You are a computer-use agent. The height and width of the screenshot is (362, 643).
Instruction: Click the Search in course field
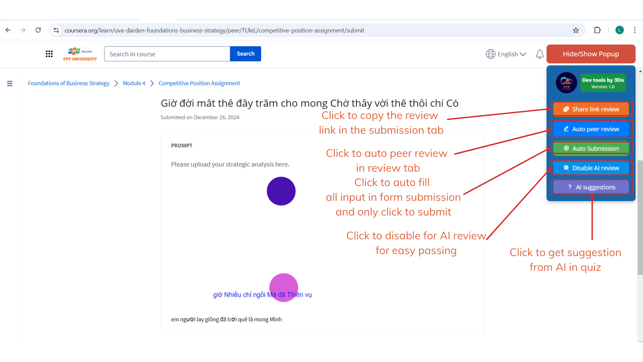pos(167,54)
